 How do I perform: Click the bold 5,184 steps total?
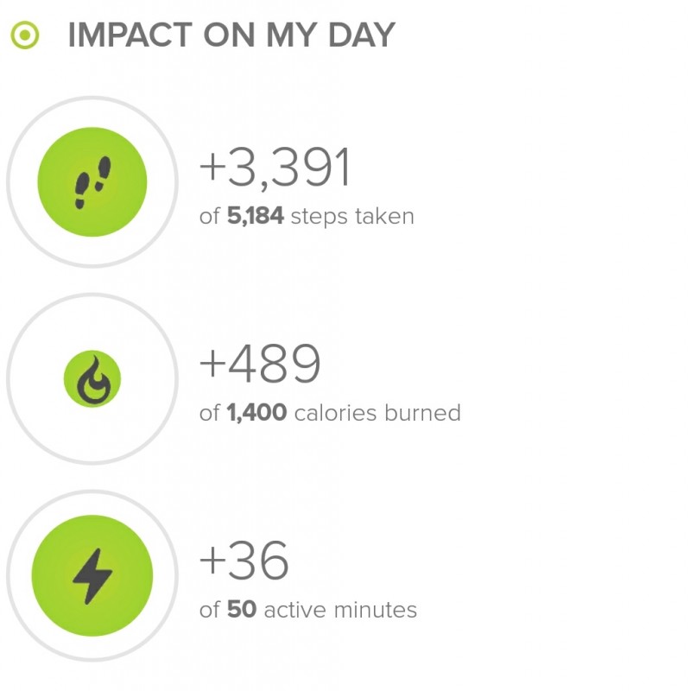(255, 216)
